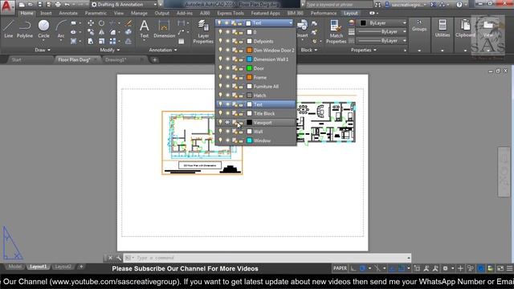Activate Match Properties tool
The width and height of the screenshot is (514, 289).
tap(336, 31)
